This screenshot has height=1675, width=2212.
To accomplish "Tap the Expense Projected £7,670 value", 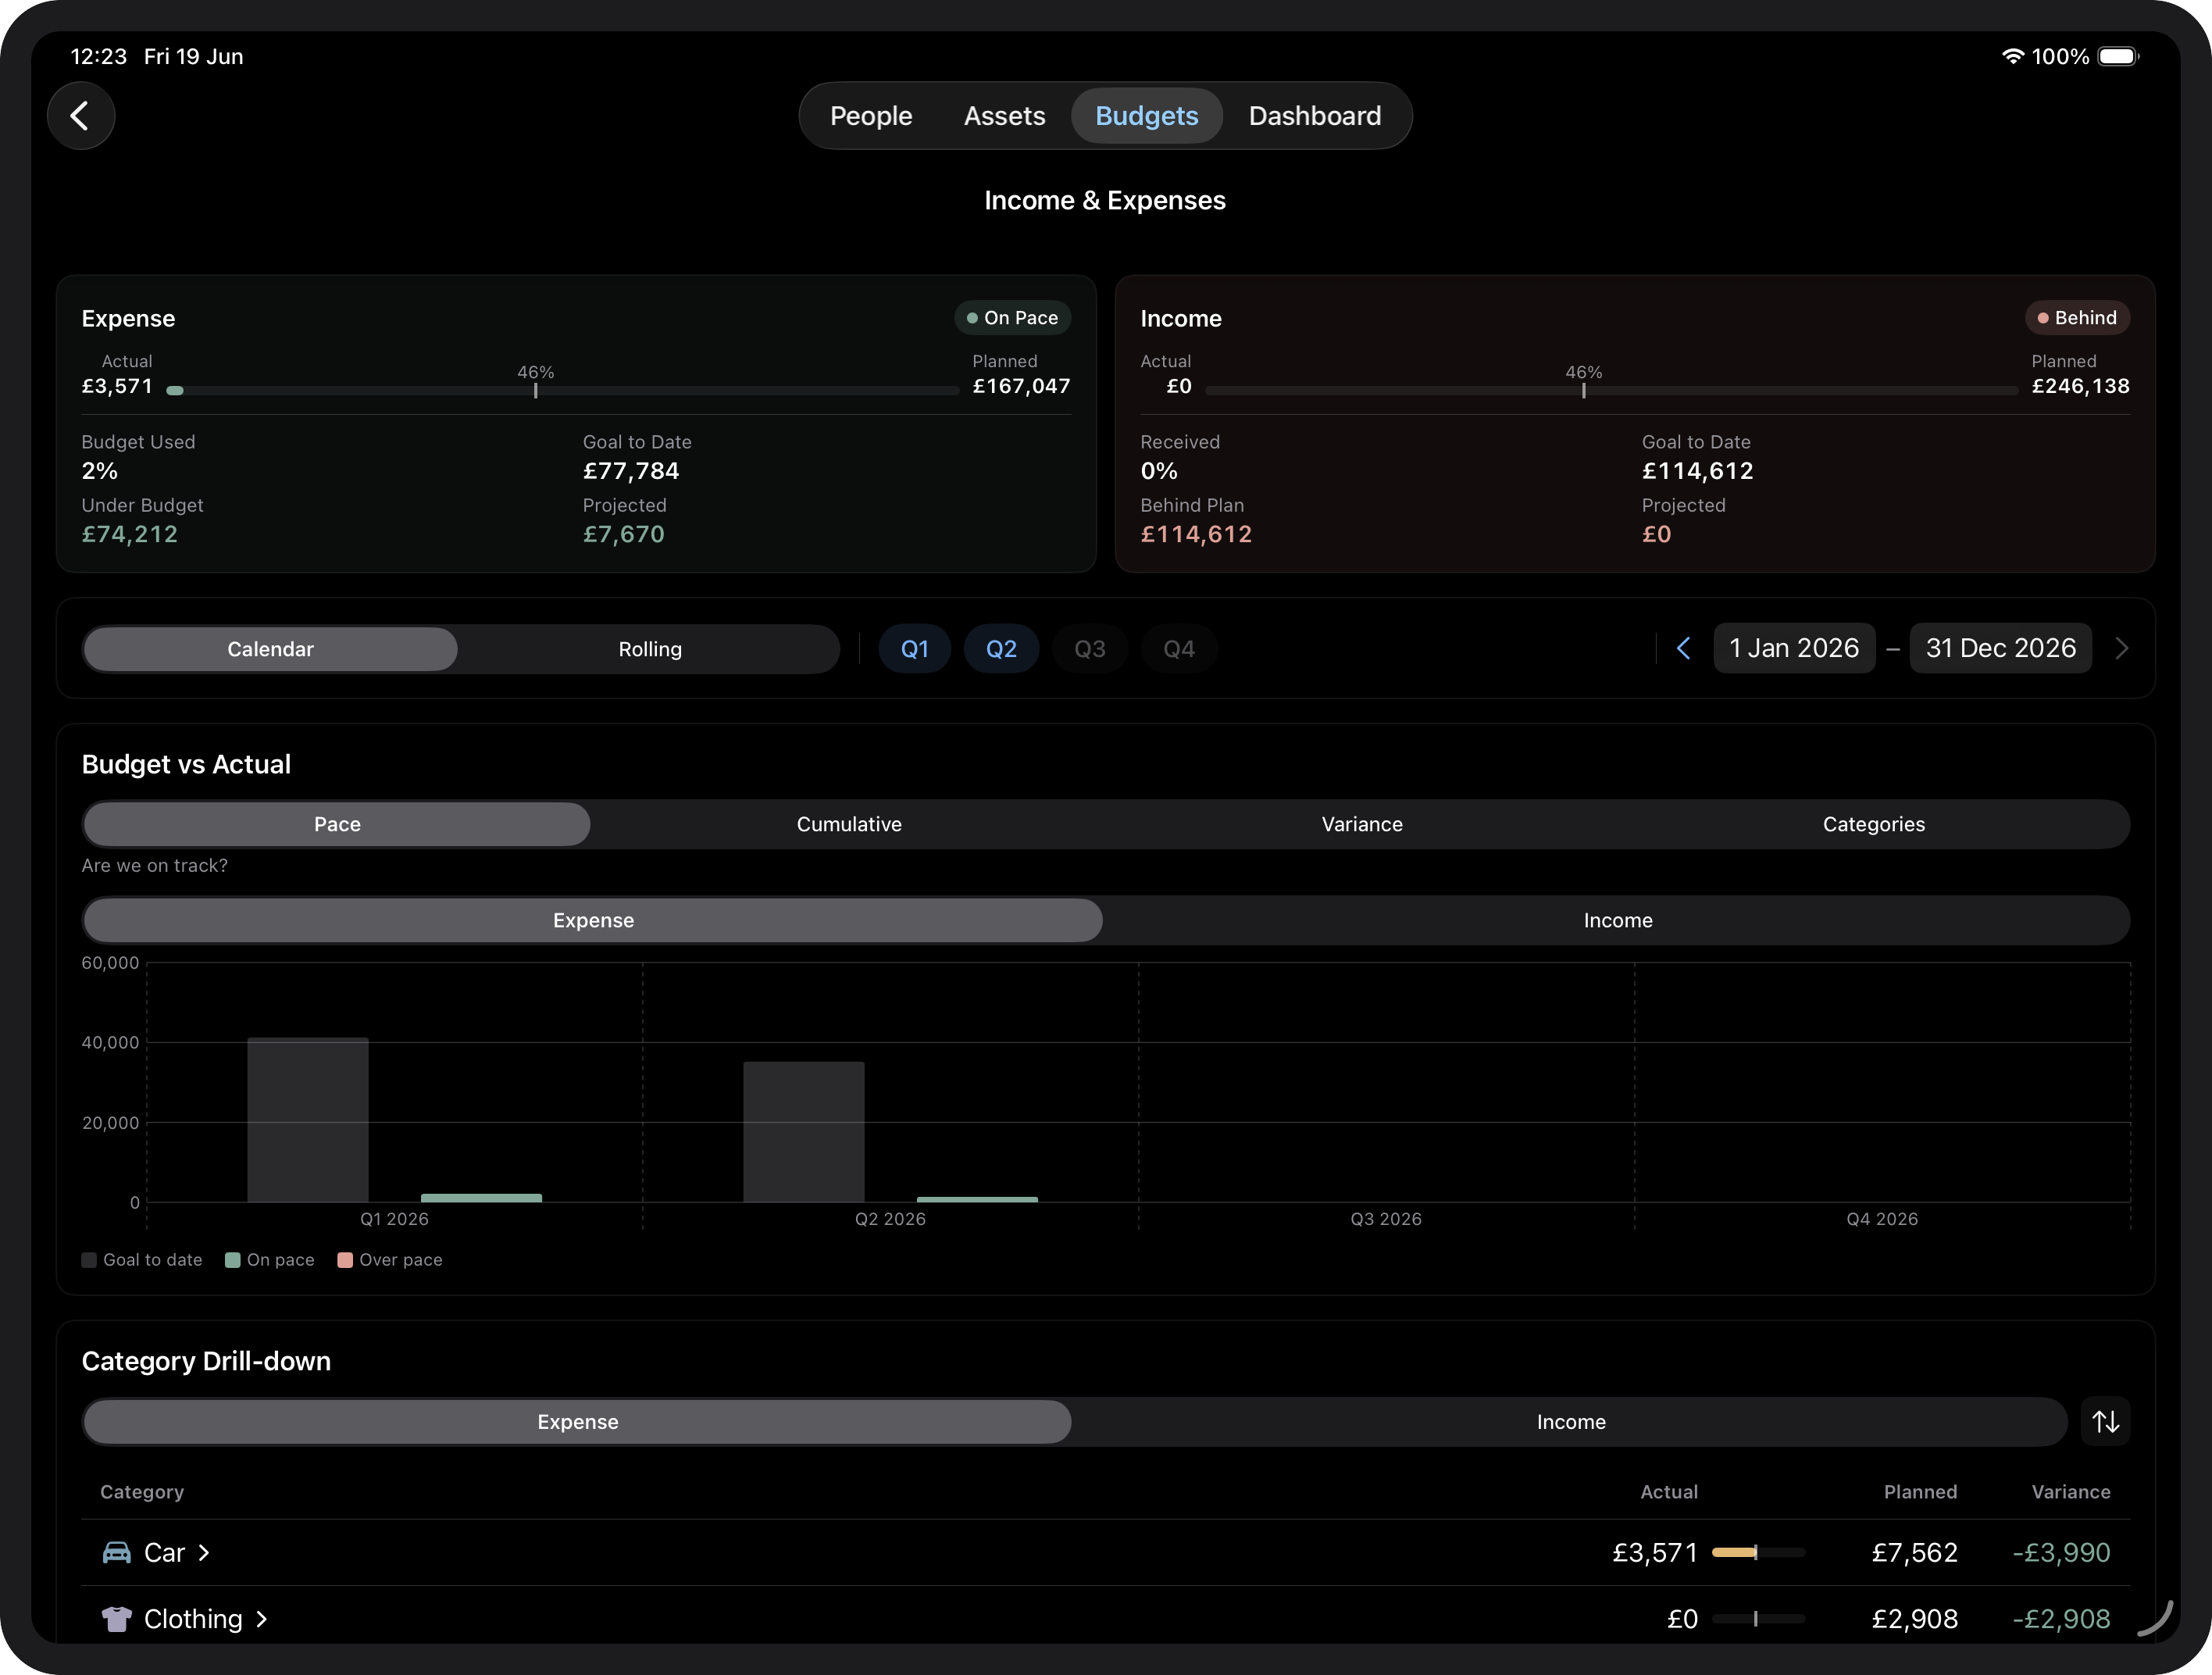I will (x=624, y=534).
